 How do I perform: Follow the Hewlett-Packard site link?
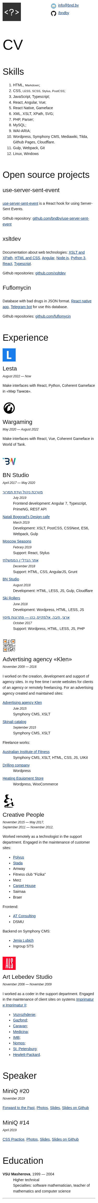pyautogui.click(x=26, y=1055)
